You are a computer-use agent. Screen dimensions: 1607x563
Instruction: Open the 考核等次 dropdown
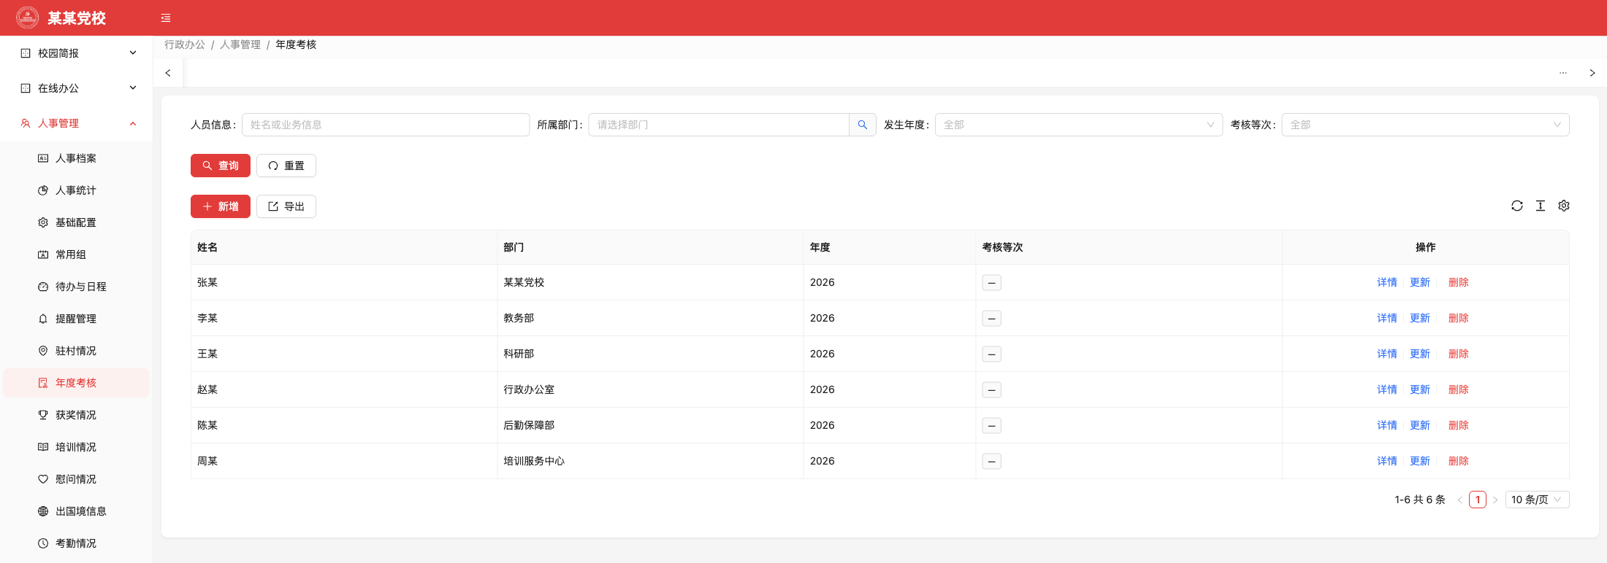[x=1425, y=125]
